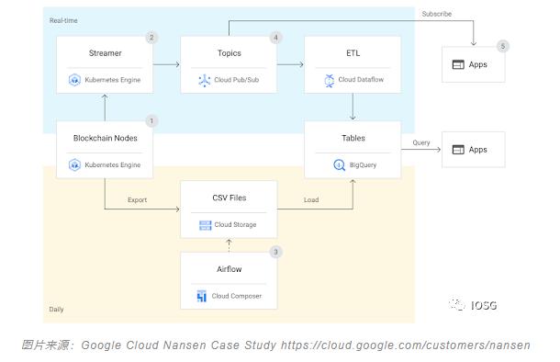Click the IOSG watermark logo

473,305
